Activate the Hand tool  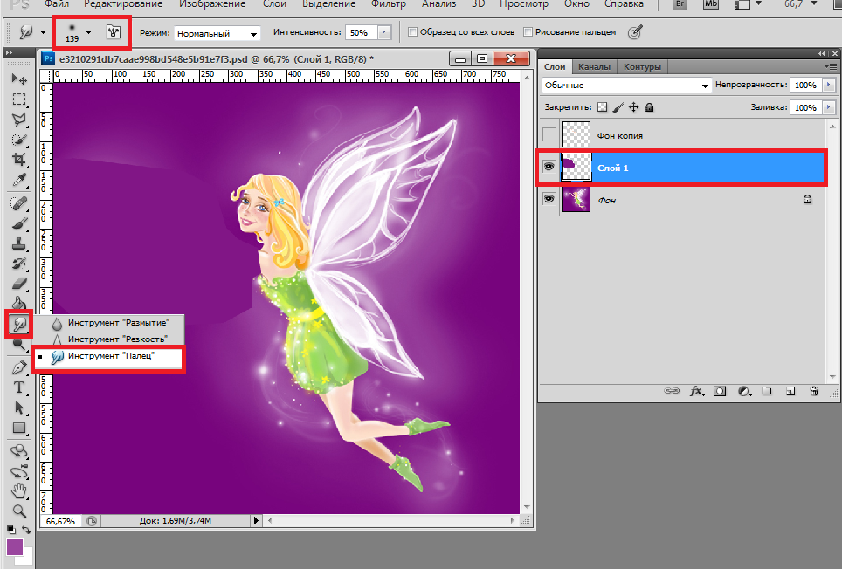(18, 491)
